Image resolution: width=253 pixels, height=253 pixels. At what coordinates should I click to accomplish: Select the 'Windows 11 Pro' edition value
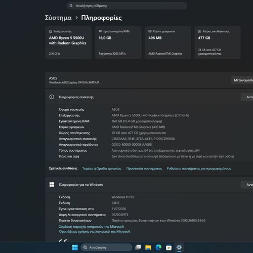click(x=123, y=197)
